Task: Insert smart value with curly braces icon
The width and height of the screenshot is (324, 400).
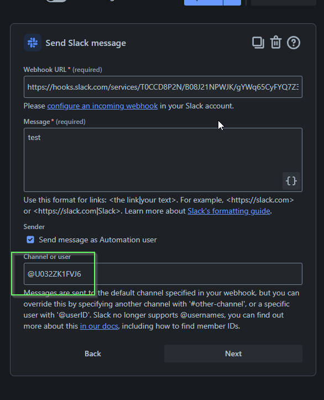Action: point(291,181)
